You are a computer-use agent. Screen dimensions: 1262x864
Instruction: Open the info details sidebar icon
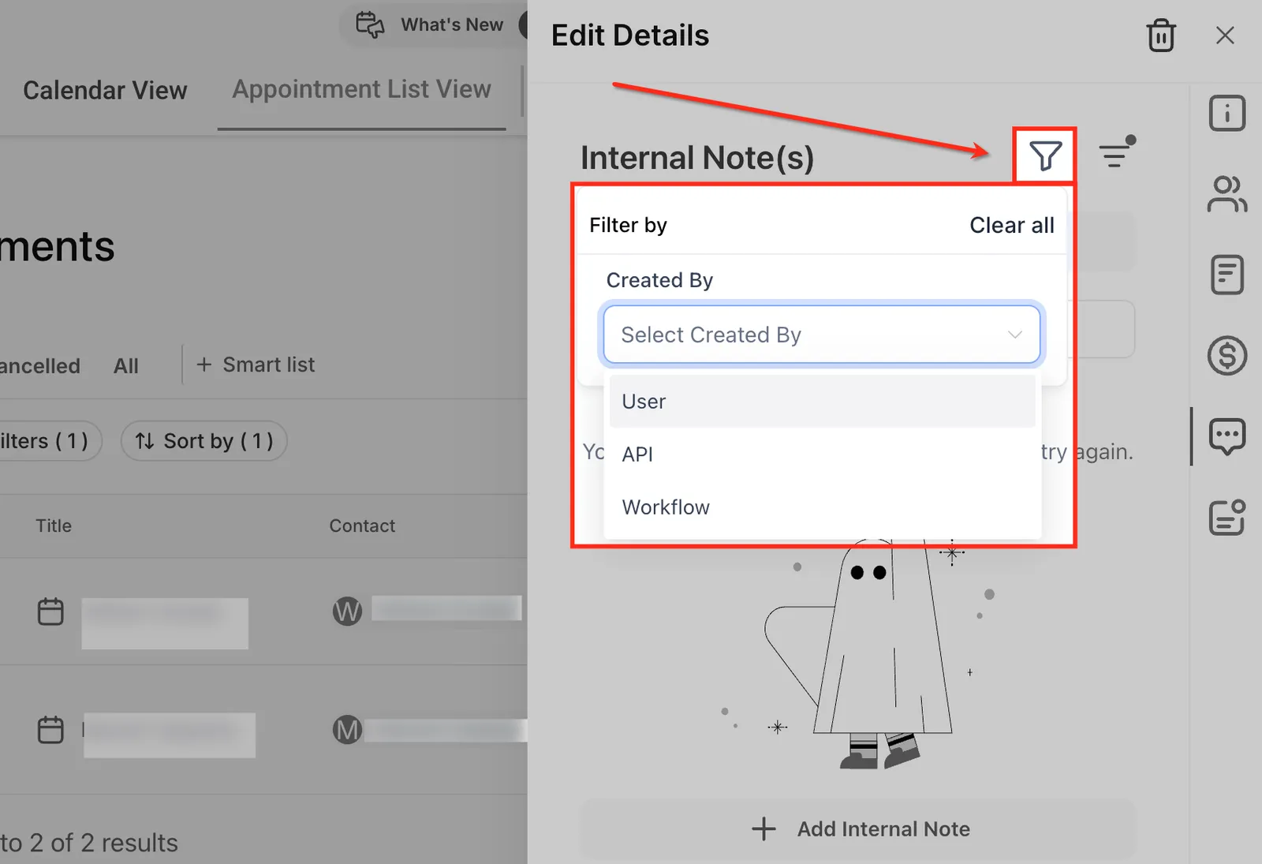click(x=1227, y=114)
